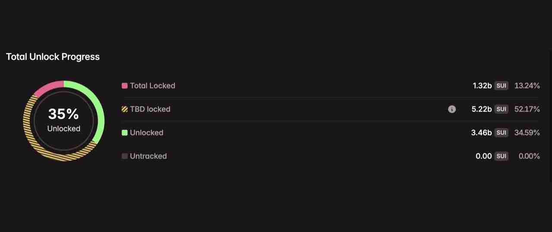Click the 52.17% percentage value
This screenshot has height=232, width=552.
click(527, 109)
